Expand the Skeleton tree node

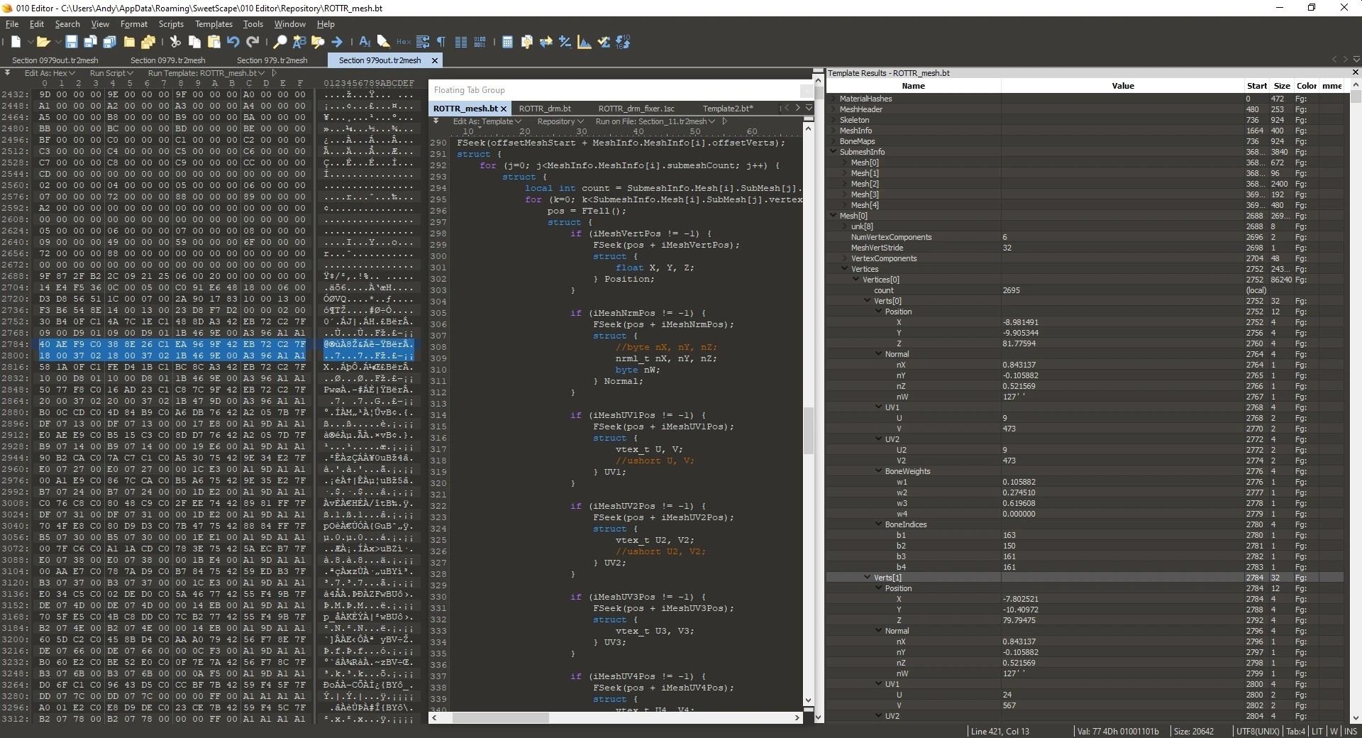coord(834,120)
